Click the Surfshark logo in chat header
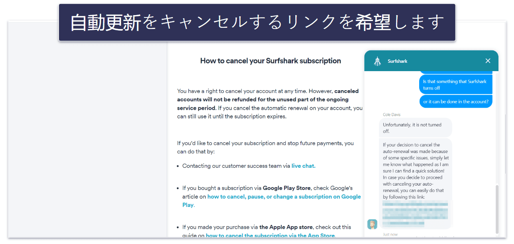The width and height of the screenshot is (514, 244). pyautogui.click(x=377, y=61)
